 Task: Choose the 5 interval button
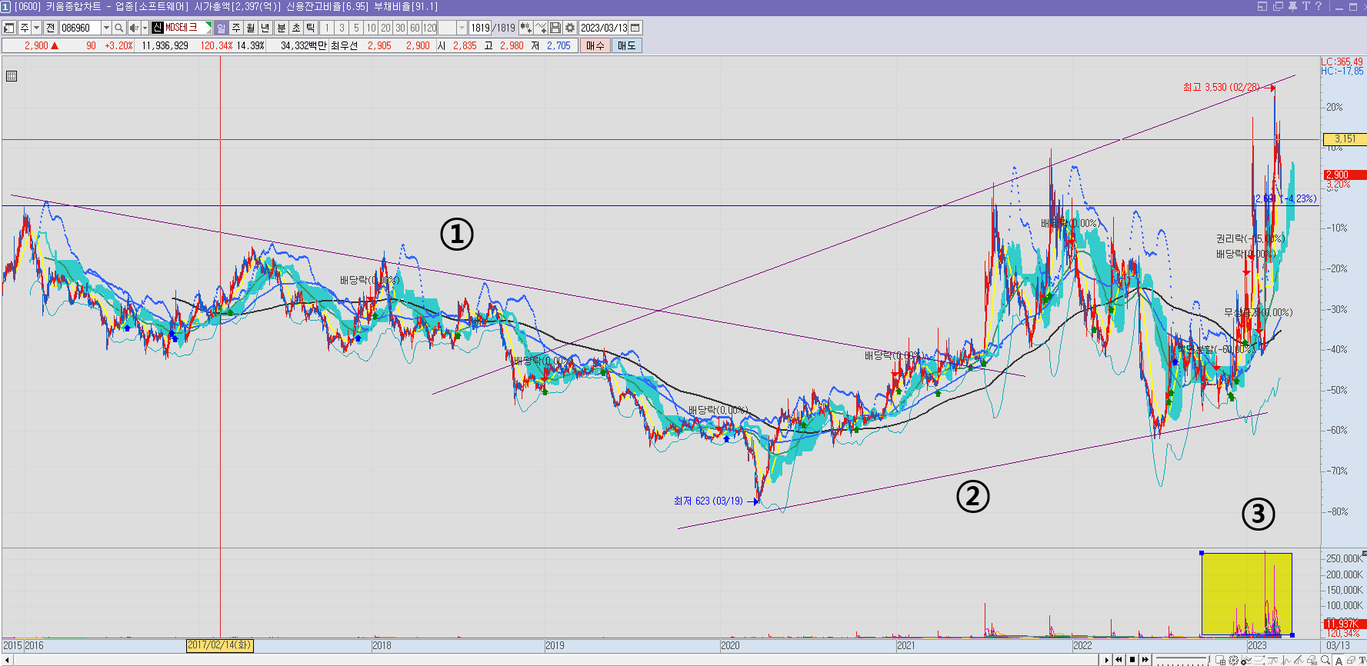[356, 28]
